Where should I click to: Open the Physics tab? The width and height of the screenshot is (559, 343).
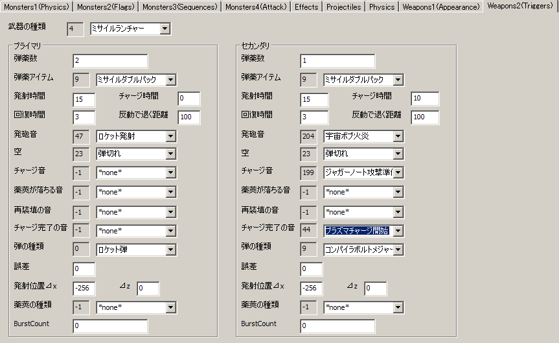point(382,6)
